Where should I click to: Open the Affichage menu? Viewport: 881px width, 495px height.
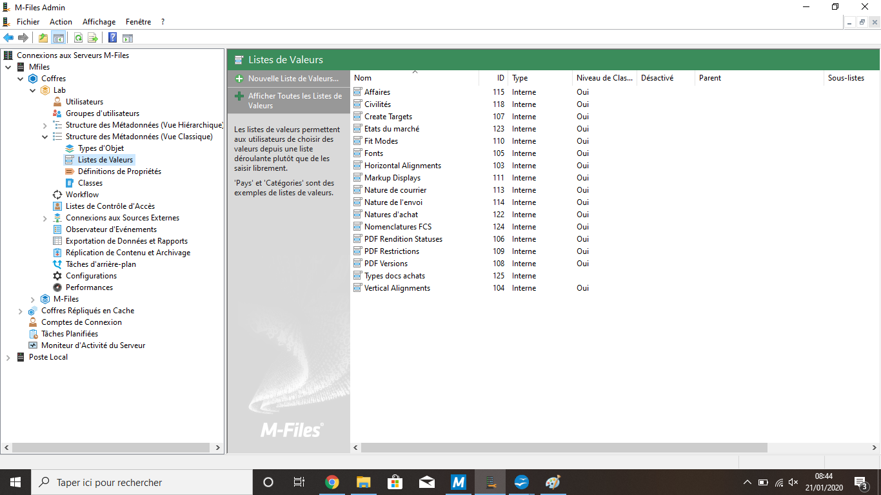pos(99,22)
